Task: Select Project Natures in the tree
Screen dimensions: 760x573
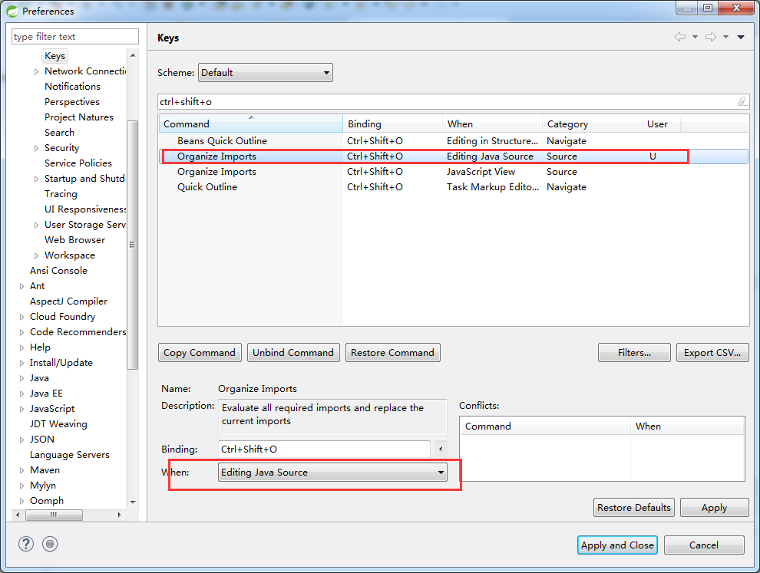Action: [x=78, y=117]
